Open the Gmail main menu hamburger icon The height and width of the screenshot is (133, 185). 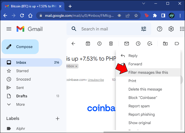(x=9, y=29)
